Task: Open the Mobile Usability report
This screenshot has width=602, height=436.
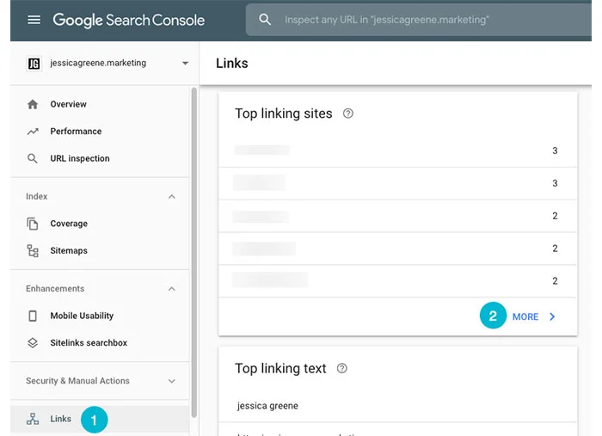Action: pos(82,316)
